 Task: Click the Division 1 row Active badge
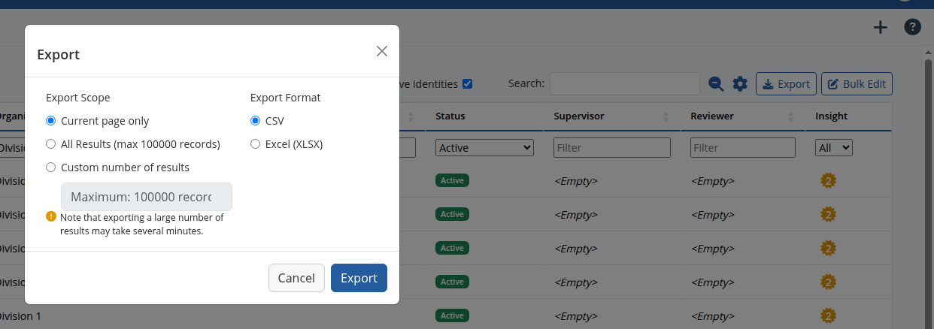452,315
